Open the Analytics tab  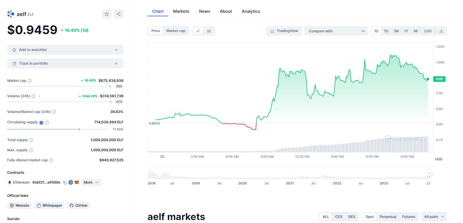point(251,11)
